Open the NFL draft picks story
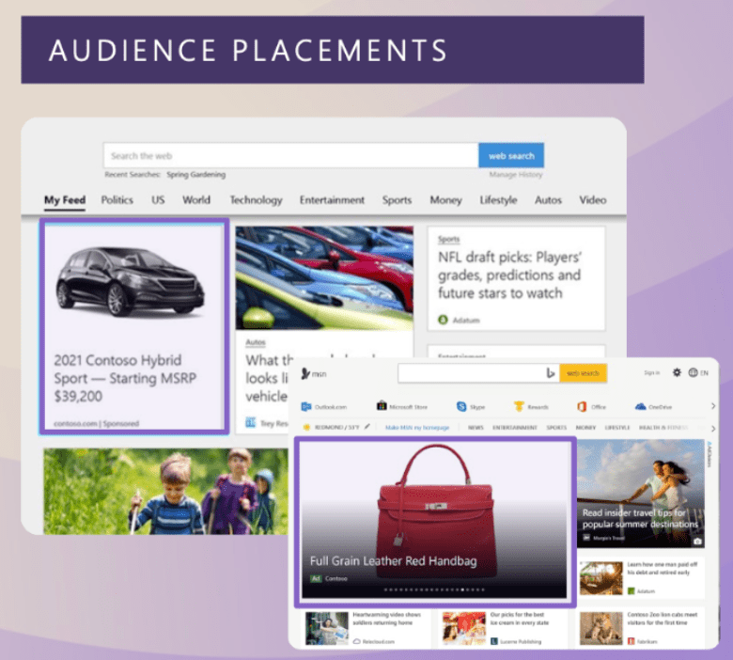The width and height of the screenshot is (733, 660). (x=516, y=279)
